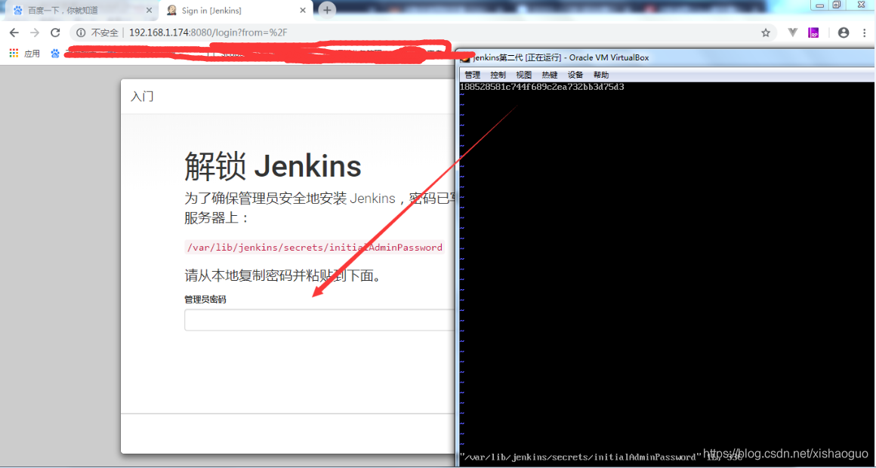The width and height of the screenshot is (876, 468).
Task: Click the browser forward arrow
Action: click(x=35, y=33)
